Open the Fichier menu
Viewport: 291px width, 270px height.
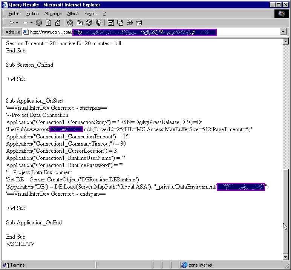[x=14, y=14]
